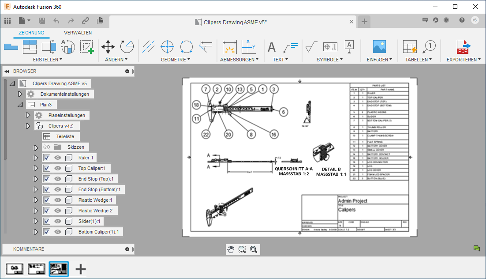Open the ERSTELLEN dropdown
The image size is (486, 279).
tap(48, 60)
